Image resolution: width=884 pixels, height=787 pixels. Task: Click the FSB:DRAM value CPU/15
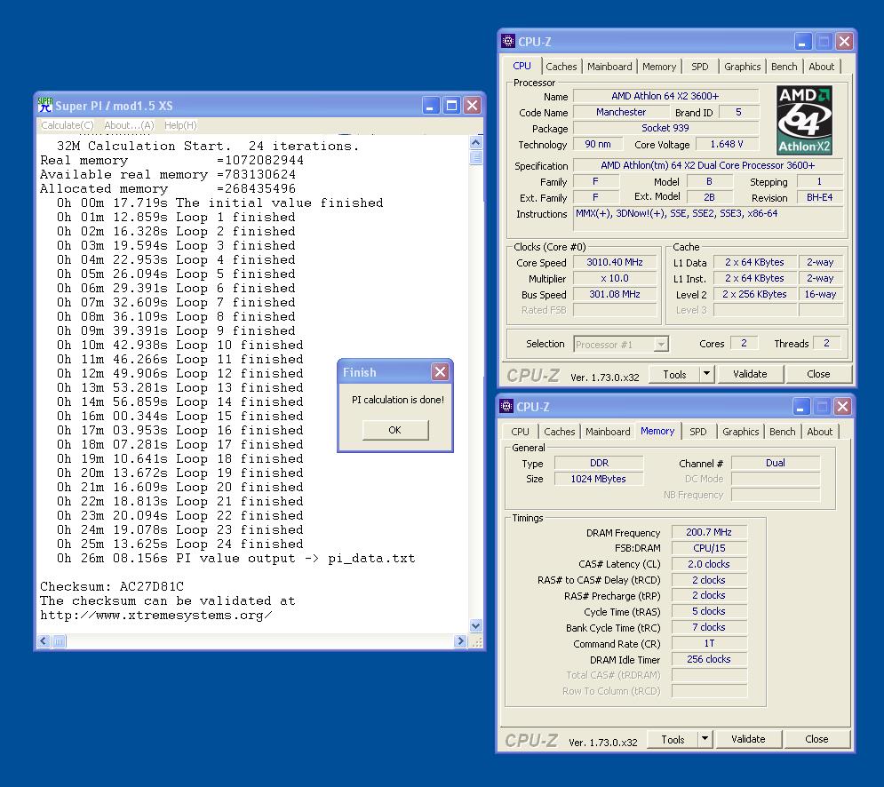709,548
